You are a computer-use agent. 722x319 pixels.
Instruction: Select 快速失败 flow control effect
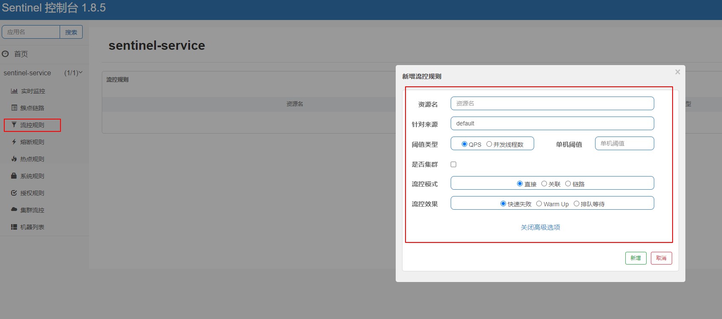pyautogui.click(x=503, y=204)
